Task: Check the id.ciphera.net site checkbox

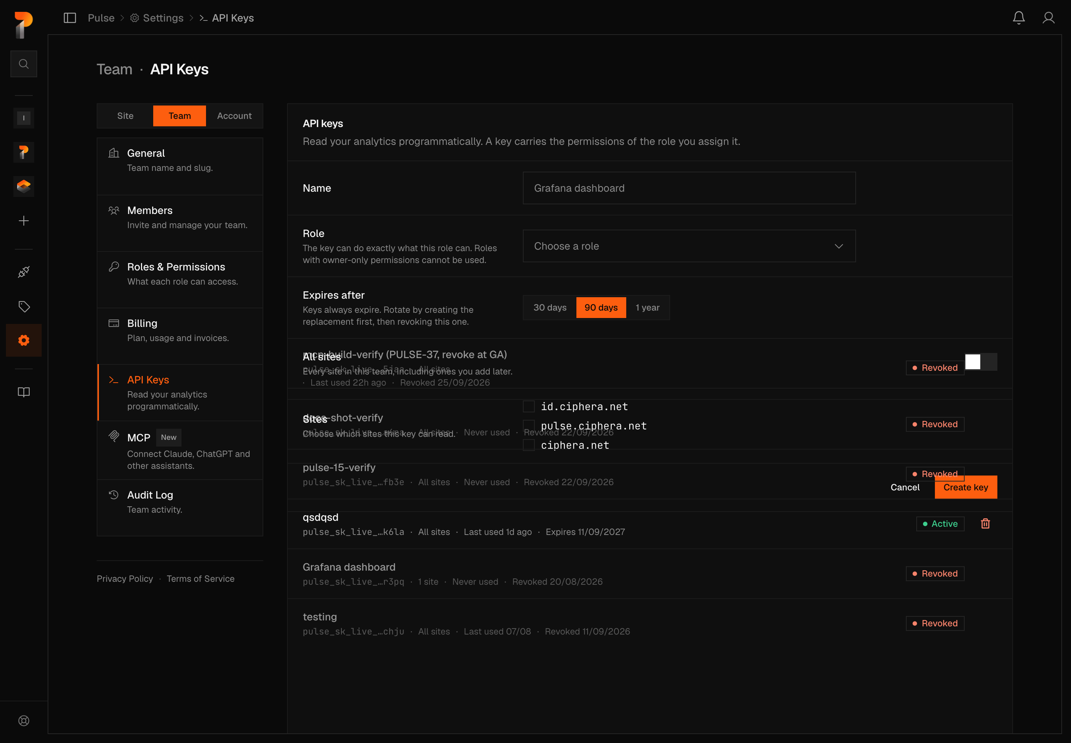Action: click(x=528, y=406)
